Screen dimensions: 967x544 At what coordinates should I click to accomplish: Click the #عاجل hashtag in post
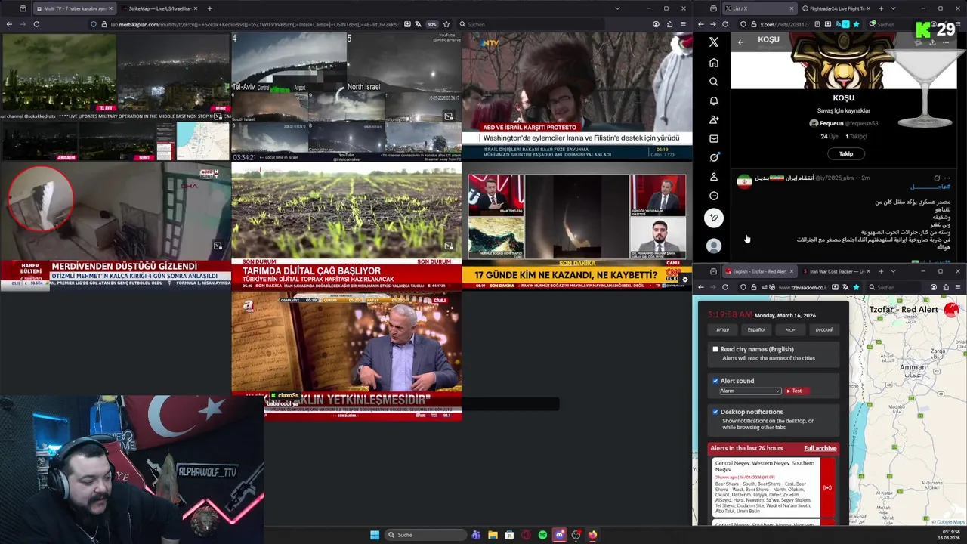click(930, 187)
